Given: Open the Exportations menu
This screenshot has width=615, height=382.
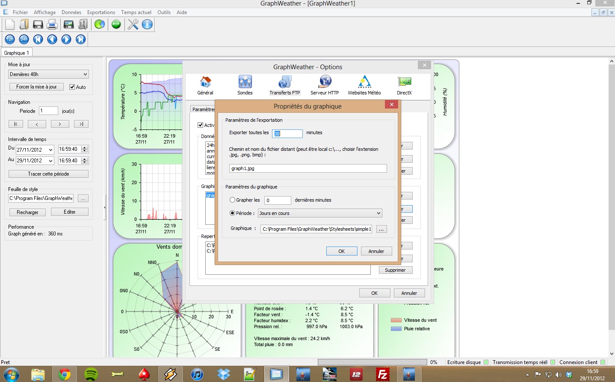Looking at the screenshot, I should click(101, 12).
